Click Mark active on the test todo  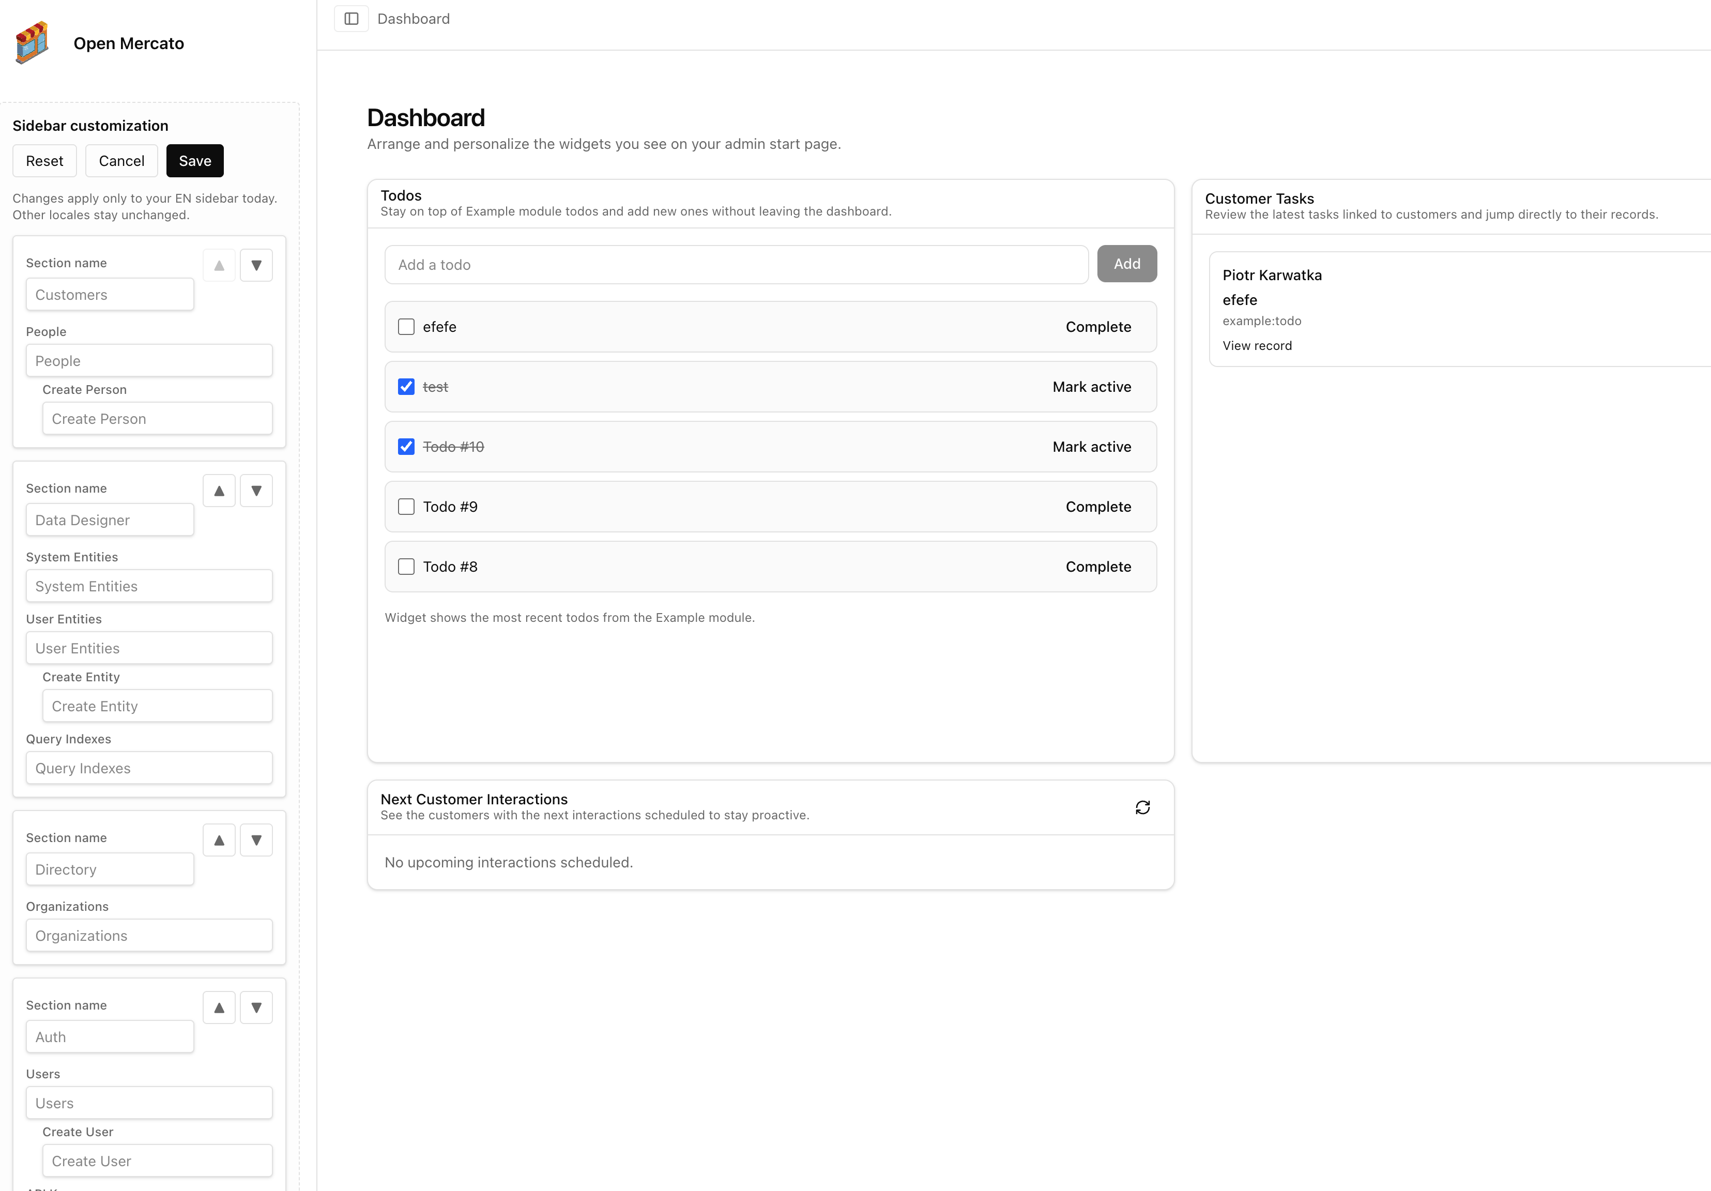(x=1091, y=387)
